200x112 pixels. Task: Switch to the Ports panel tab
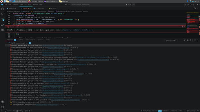(48, 40)
